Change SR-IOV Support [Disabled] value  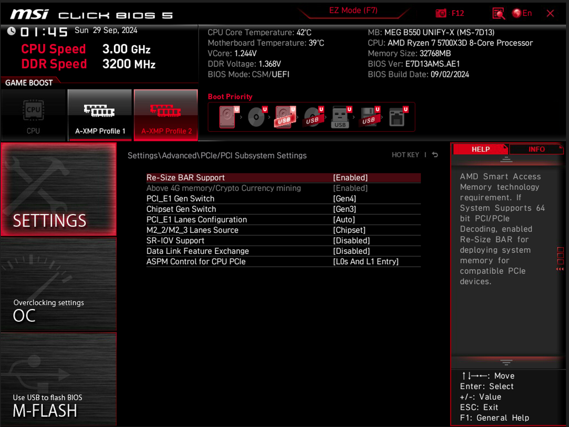(351, 241)
